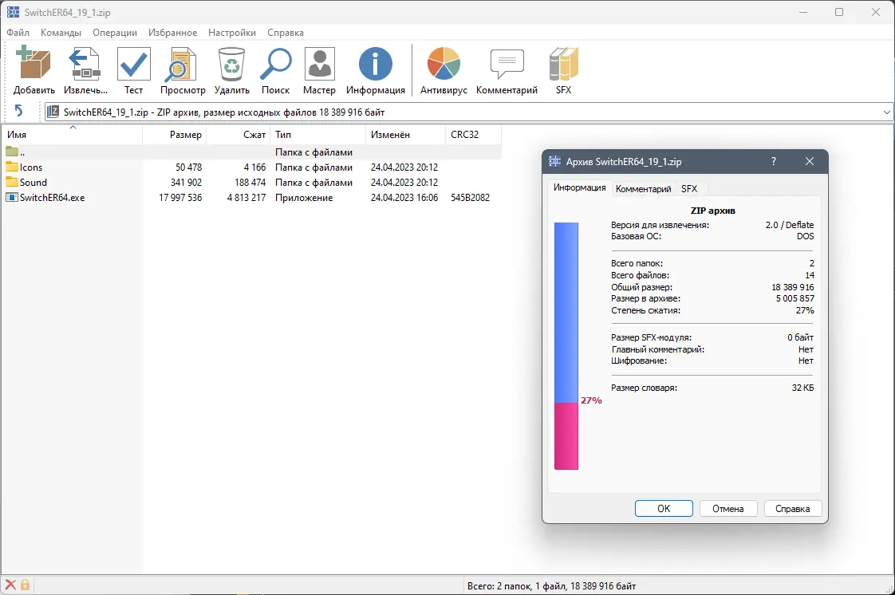
Task: Click the archive icon in address bar
Action: coord(53,111)
